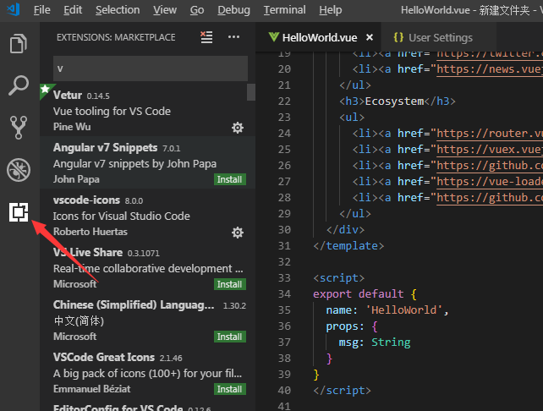The width and height of the screenshot is (543, 411).
Task: Click the 'Icons for Visual Studio Code' description
Action: (x=122, y=216)
